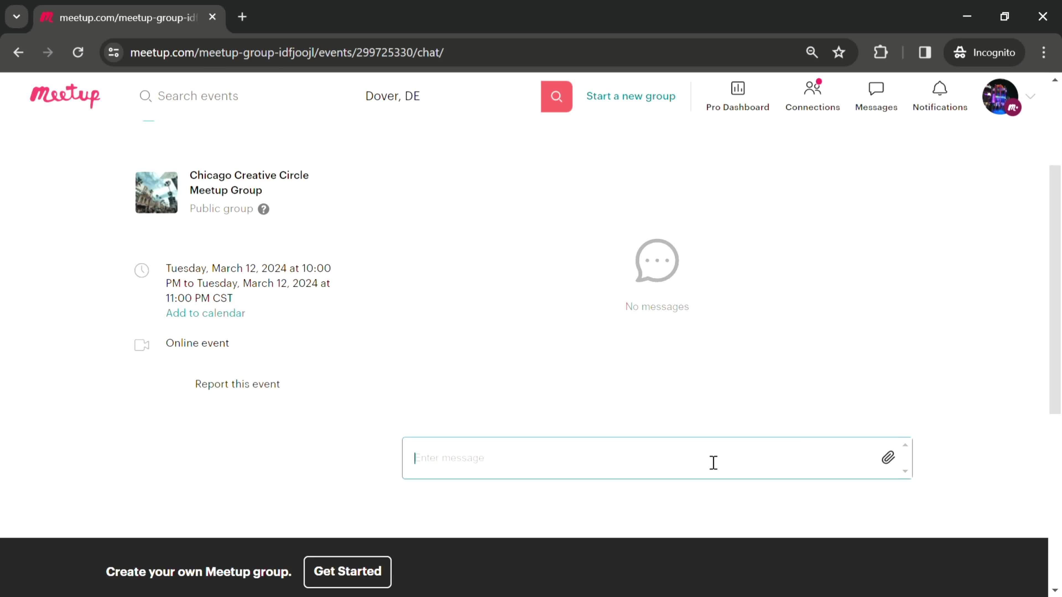Toggle the online event indicator
Image resolution: width=1062 pixels, height=597 pixels.
142,345
